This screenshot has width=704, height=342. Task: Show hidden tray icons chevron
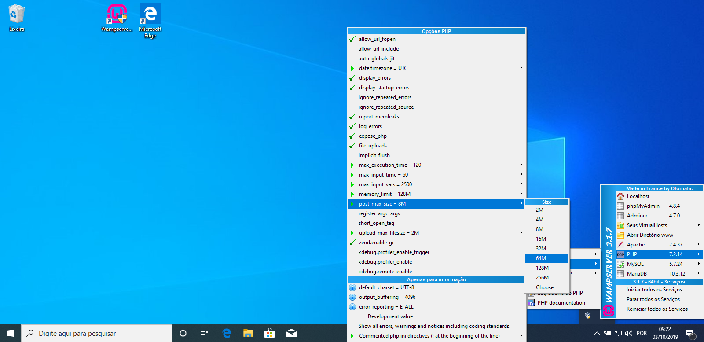tap(597, 333)
